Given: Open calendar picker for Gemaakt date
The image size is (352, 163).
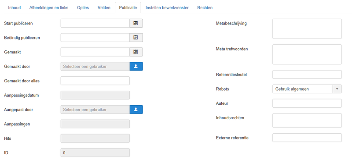Looking at the screenshot, I should 136,52.
